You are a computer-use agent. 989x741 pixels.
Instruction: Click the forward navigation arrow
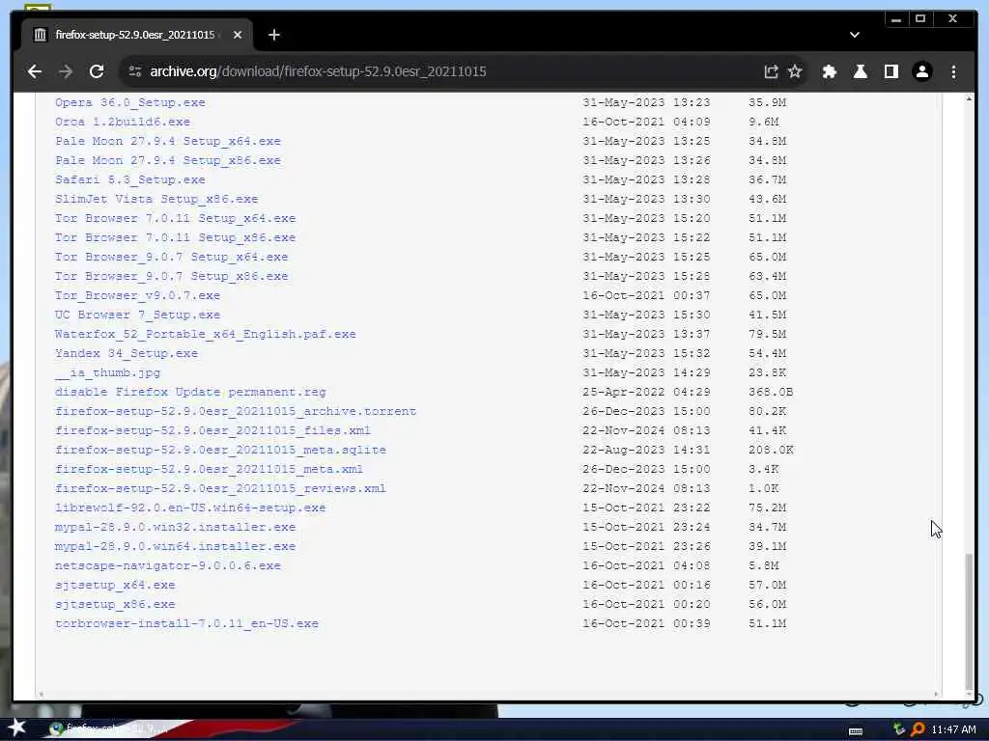tap(66, 71)
